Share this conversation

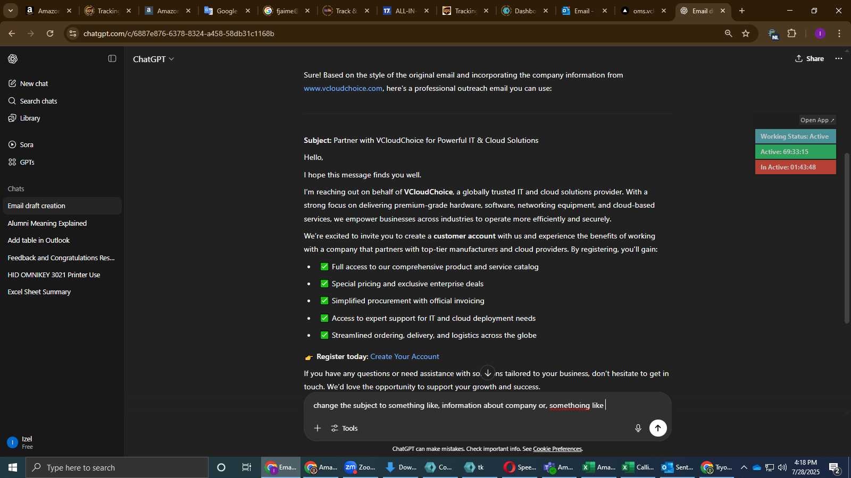coord(810,59)
